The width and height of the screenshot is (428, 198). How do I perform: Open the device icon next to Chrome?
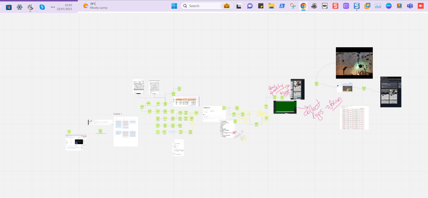(x=314, y=6)
